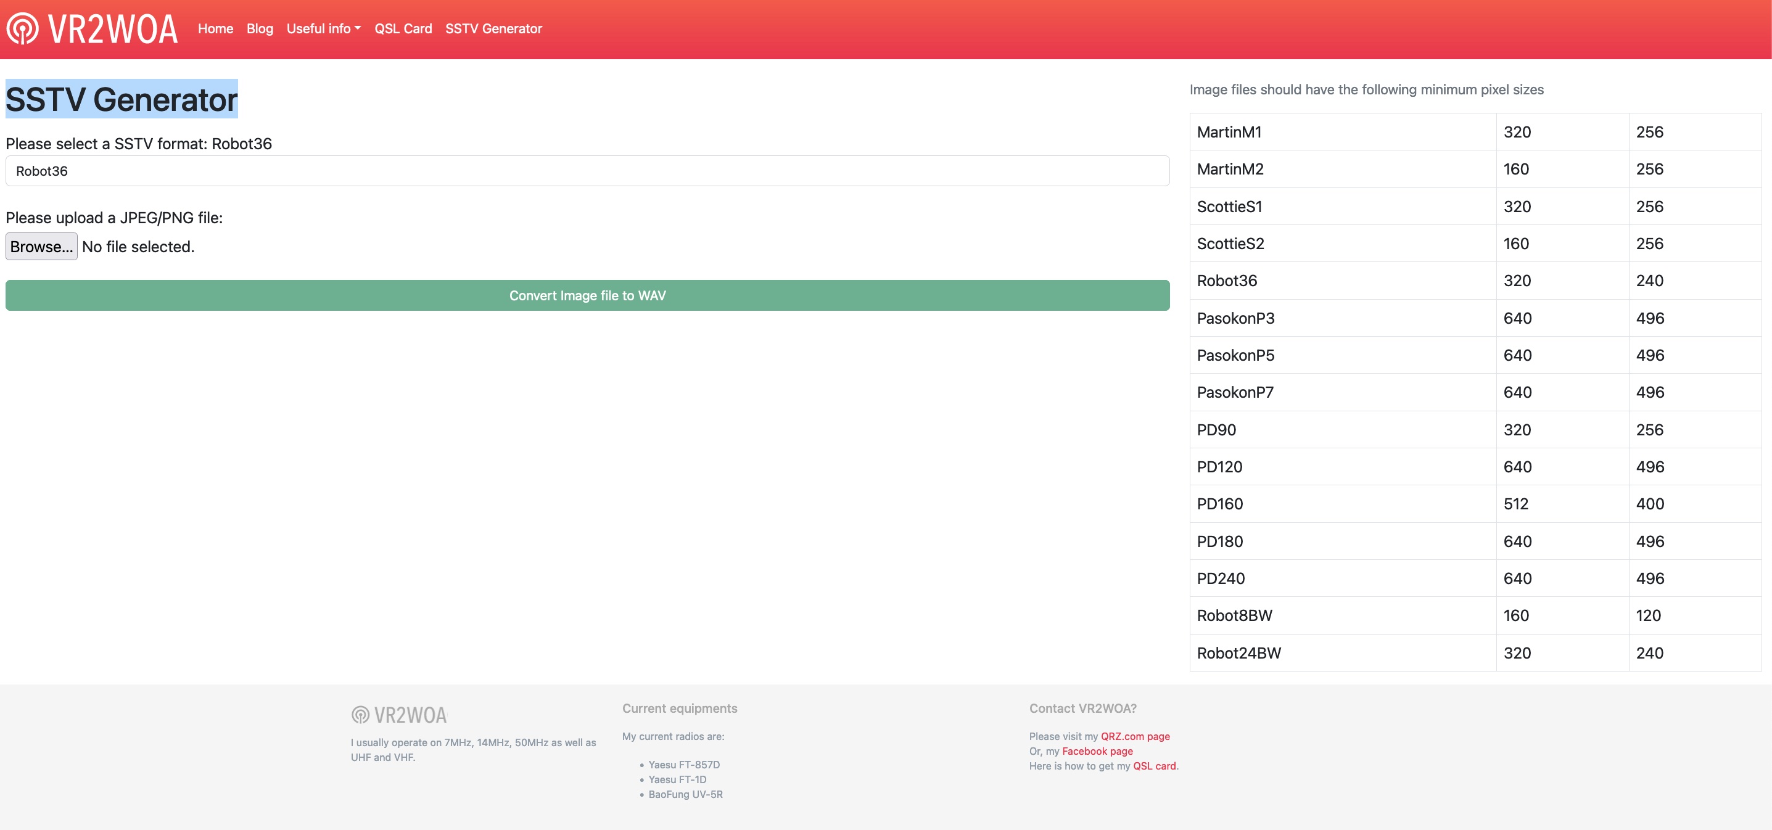This screenshot has width=1772, height=830.
Task: Visit the QRZ.com page link
Action: pyautogui.click(x=1135, y=736)
